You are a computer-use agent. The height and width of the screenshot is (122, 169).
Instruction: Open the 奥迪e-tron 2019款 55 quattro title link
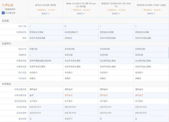81,5
